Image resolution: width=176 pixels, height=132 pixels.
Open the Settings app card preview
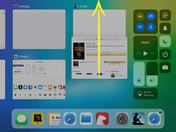pyautogui.click(x=39, y=29)
